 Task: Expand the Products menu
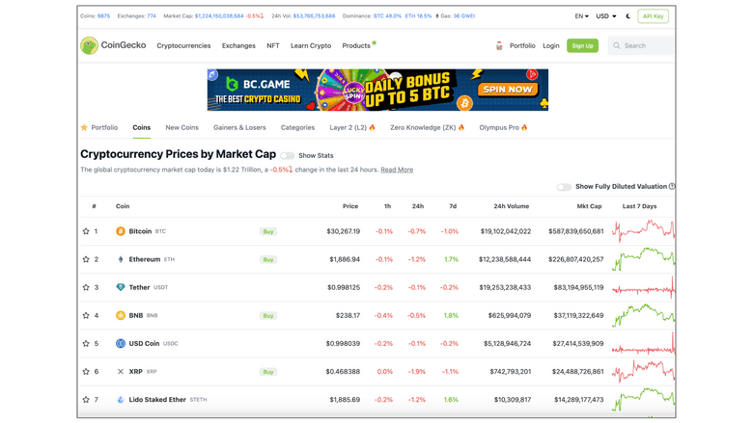(357, 45)
